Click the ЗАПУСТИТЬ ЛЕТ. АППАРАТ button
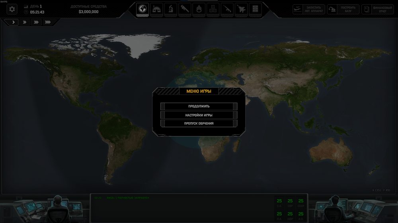The height and width of the screenshot is (223, 398). (309, 10)
